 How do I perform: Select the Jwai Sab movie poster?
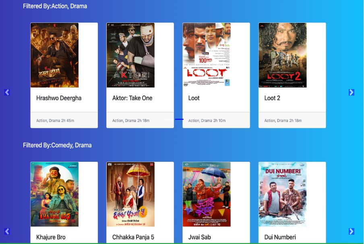click(x=207, y=194)
